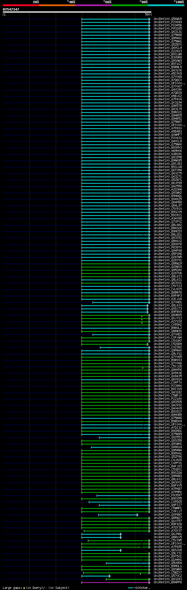The image size is (187, 590).
Task: Select the UniRef100_P93597 label
Action: click(x=168, y=495)
